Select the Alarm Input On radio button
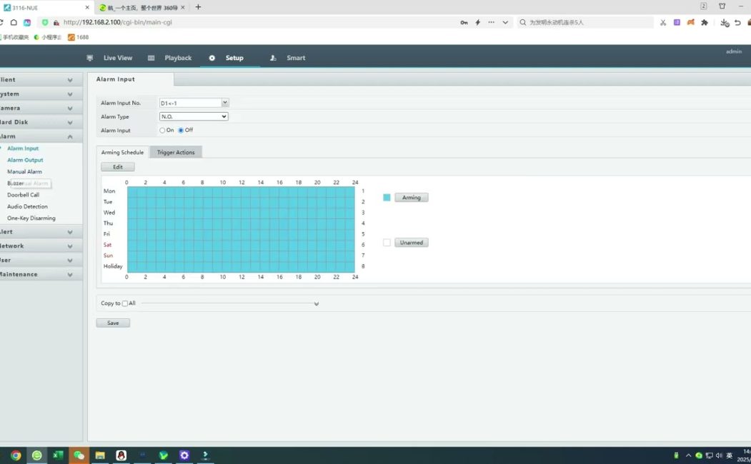 163,130
